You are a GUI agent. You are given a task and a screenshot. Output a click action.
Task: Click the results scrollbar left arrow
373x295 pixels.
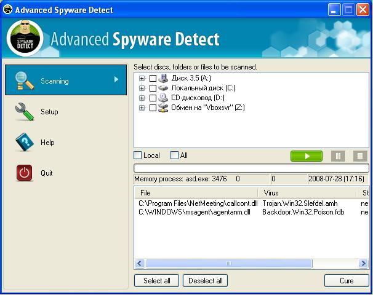(x=140, y=263)
